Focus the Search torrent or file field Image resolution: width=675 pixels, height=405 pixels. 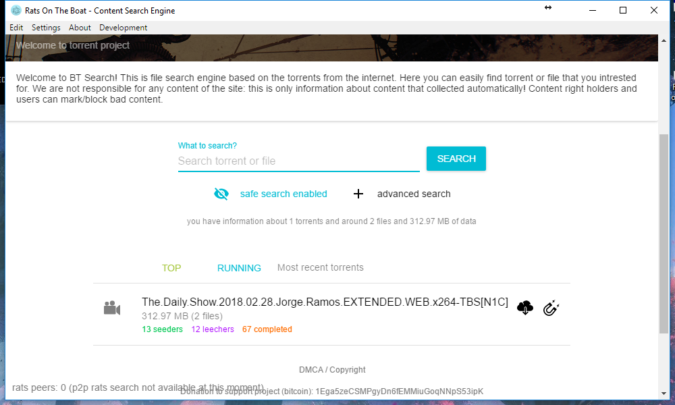[x=298, y=161]
